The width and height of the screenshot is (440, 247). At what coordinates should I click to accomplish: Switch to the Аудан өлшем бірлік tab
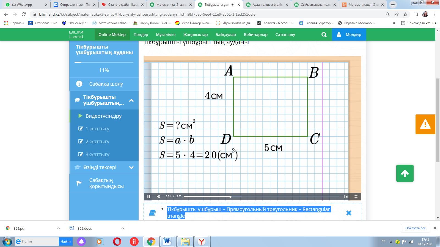point(267,5)
